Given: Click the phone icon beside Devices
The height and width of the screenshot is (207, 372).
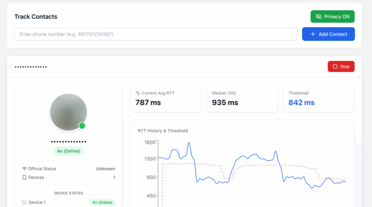Looking at the screenshot, I should pos(25,177).
